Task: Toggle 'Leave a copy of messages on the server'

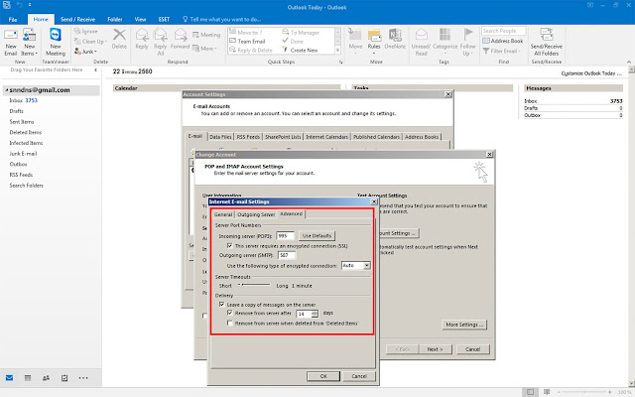Action: (x=222, y=305)
